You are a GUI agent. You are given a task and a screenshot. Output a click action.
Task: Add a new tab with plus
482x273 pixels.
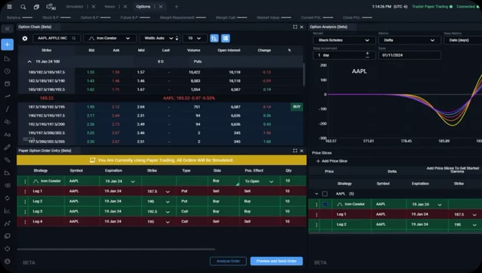(176, 7)
